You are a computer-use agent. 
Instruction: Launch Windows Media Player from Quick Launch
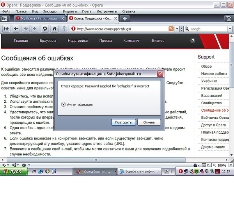coord(47,171)
